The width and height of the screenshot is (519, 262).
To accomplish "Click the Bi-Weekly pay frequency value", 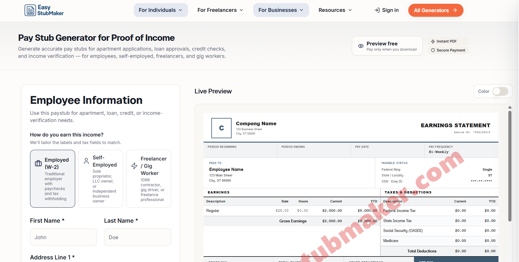I will (x=439, y=152).
